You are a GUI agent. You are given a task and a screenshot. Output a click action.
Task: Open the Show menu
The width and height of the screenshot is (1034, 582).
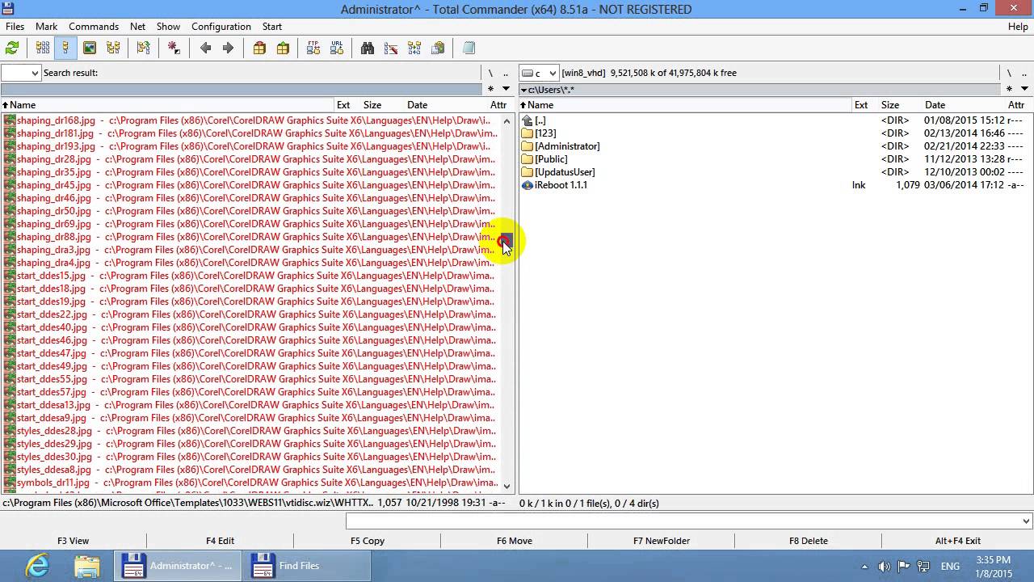168,27
